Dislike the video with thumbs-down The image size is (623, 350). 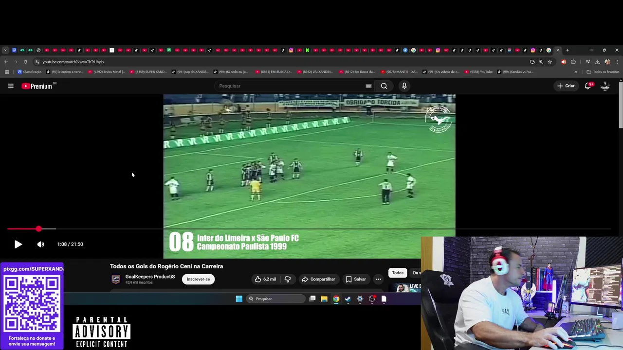pos(287,279)
